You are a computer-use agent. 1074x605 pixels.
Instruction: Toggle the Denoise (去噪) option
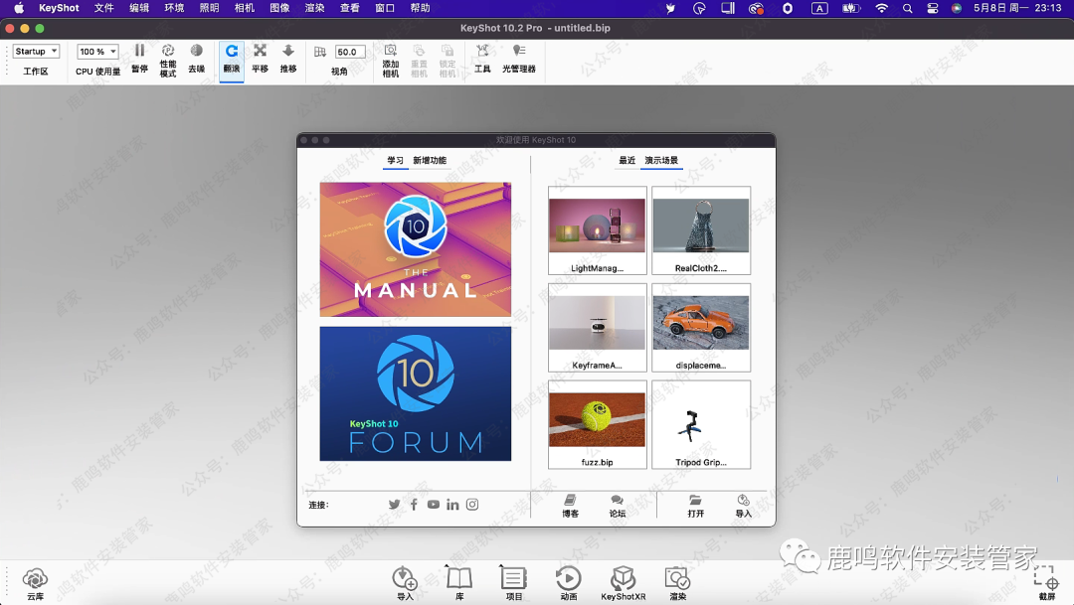tap(196, 57)
